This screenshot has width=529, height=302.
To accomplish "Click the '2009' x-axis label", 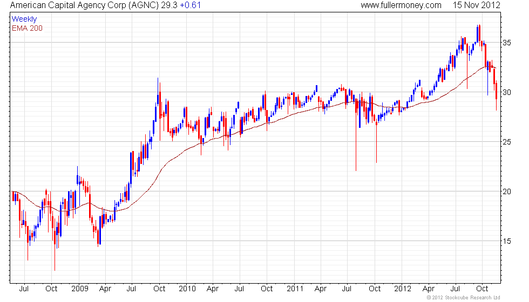I will (80, 289).
